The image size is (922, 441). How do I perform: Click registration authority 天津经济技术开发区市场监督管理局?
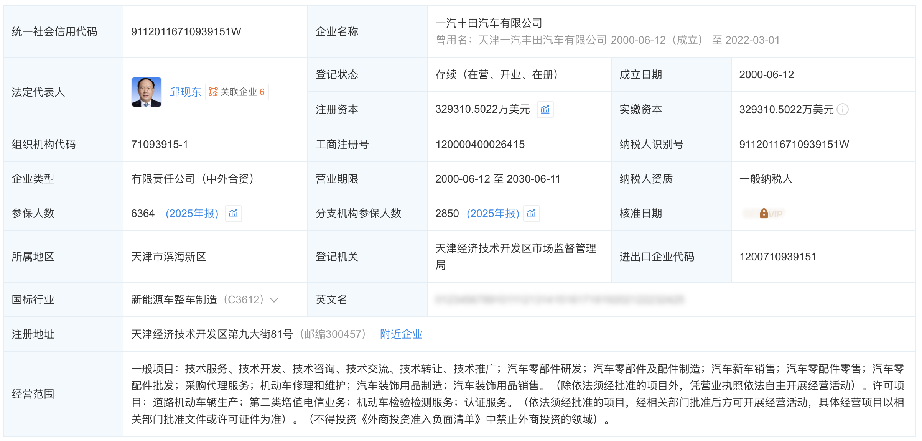click(x=516, y=257)
